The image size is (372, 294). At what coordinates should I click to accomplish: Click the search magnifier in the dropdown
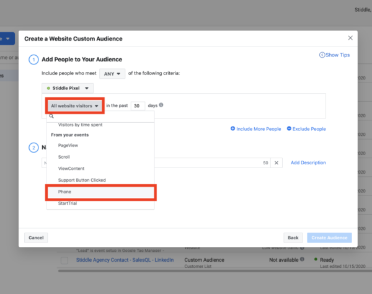52,116
